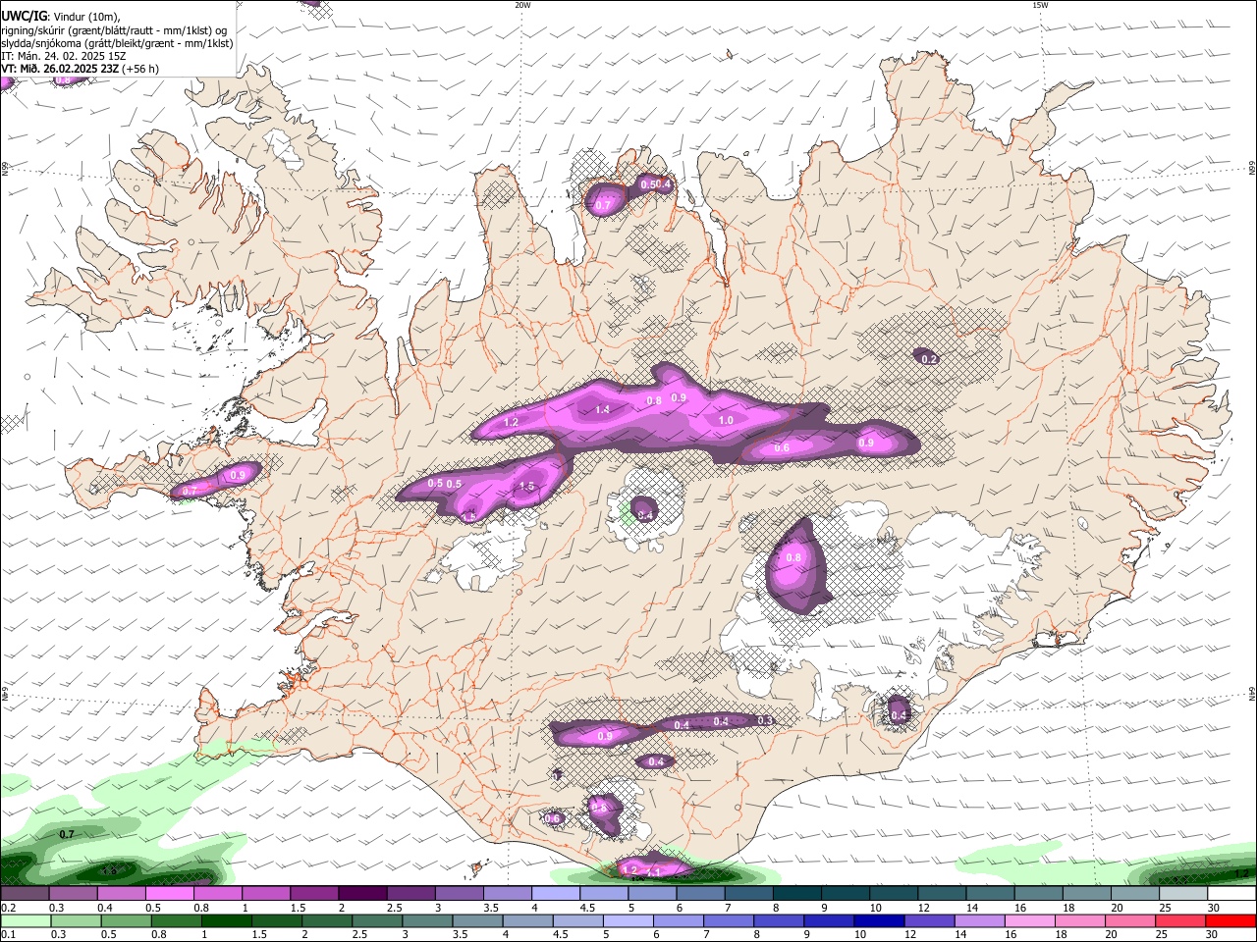
Task: Select the white swatch above 30 in snowfall legend
Action: pos(1231,893)
